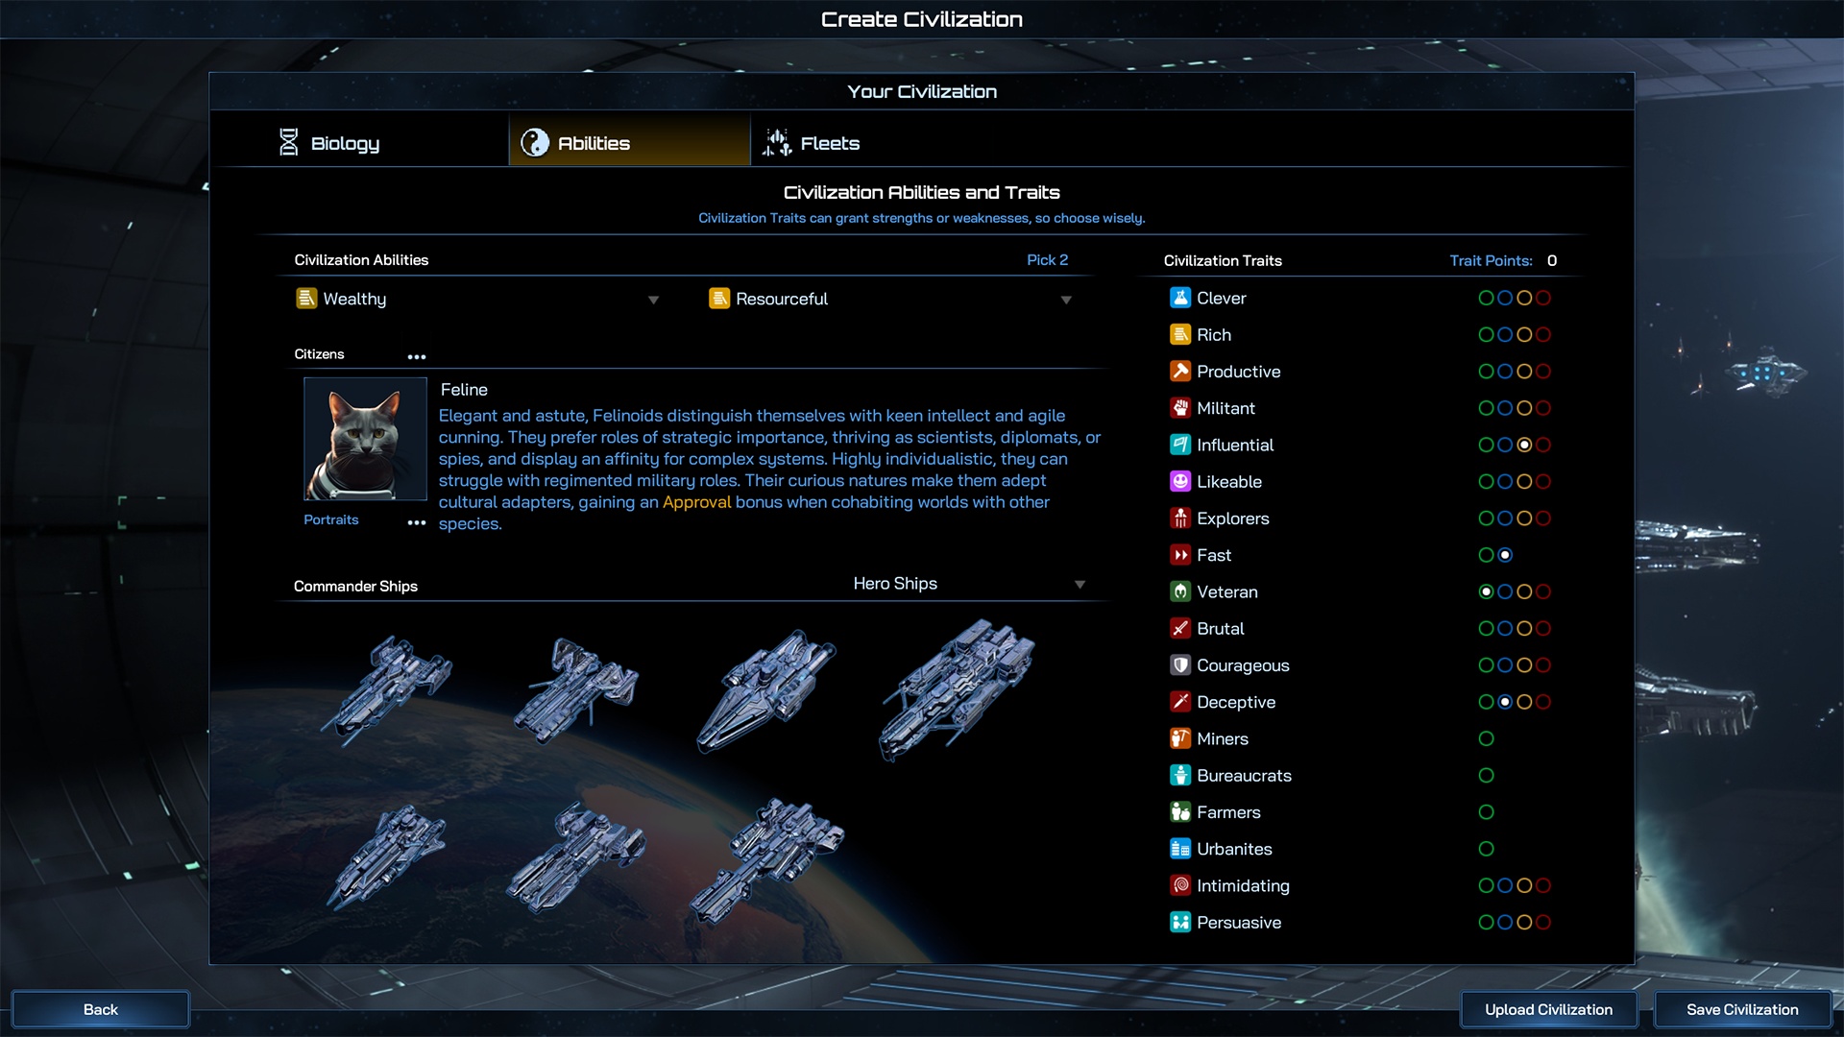This screenshot has height=1037, width=1844.
Task: Select the Urbanites trait radio button
Action: click(1486, 849)
